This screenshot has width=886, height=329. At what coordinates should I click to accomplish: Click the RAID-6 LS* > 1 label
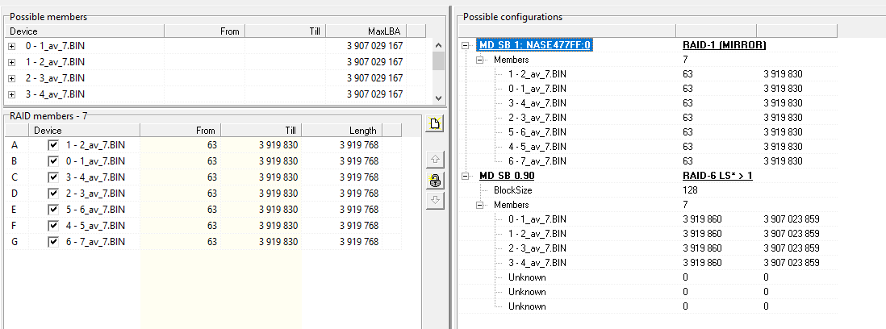(717, 176)
